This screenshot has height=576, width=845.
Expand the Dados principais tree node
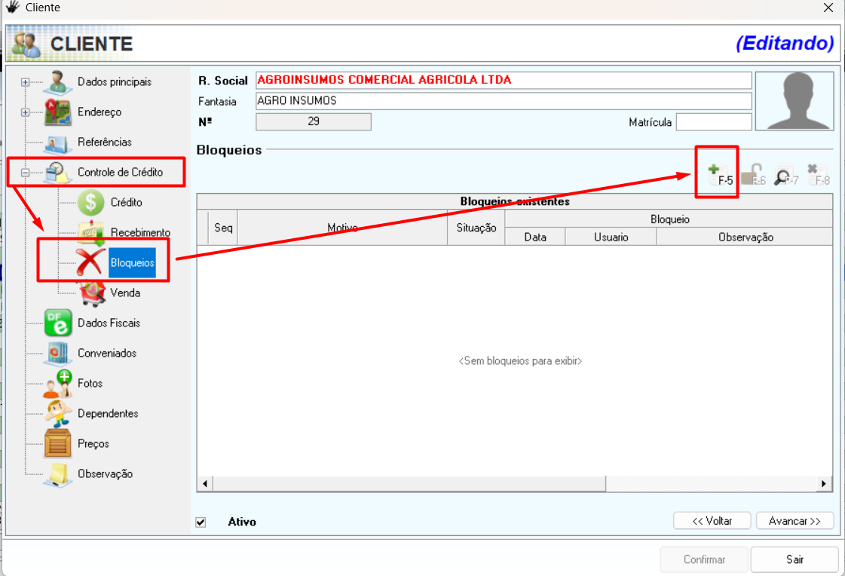[x=26, y=82]
